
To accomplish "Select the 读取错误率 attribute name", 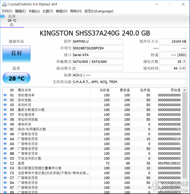I will (26, 95).
